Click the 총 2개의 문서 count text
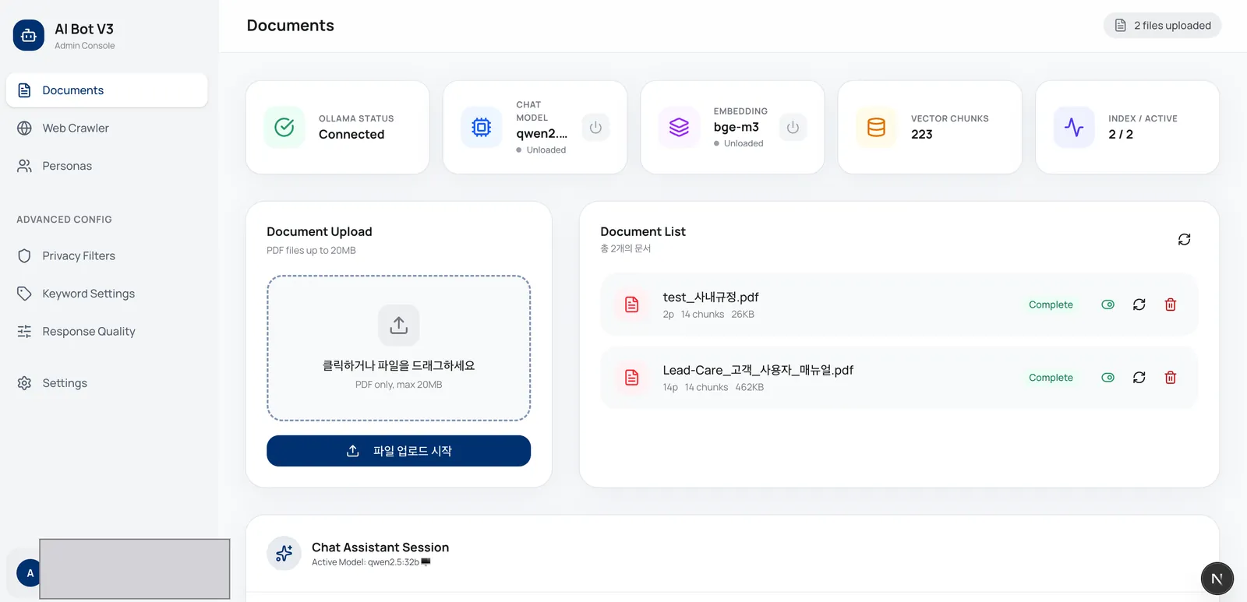1247x602 pixels. coord(626,248)
